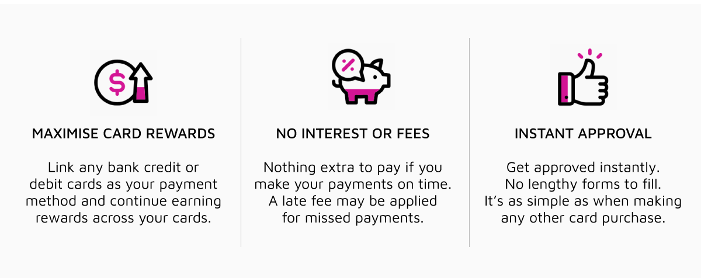Click 'No lengthy forms to fill.' text
The height and width of the screenshot is (278, 701).
click(583, 185)
